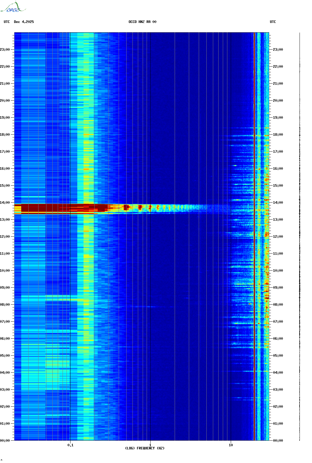Click the 03:00 label on the right axis
The image size is (312, 463).
coord(278,390)
